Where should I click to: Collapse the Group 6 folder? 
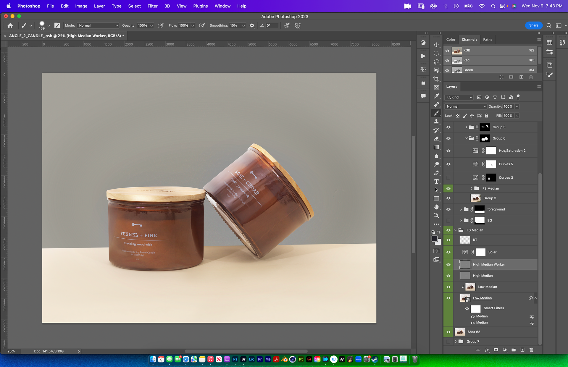pos(466,138)
